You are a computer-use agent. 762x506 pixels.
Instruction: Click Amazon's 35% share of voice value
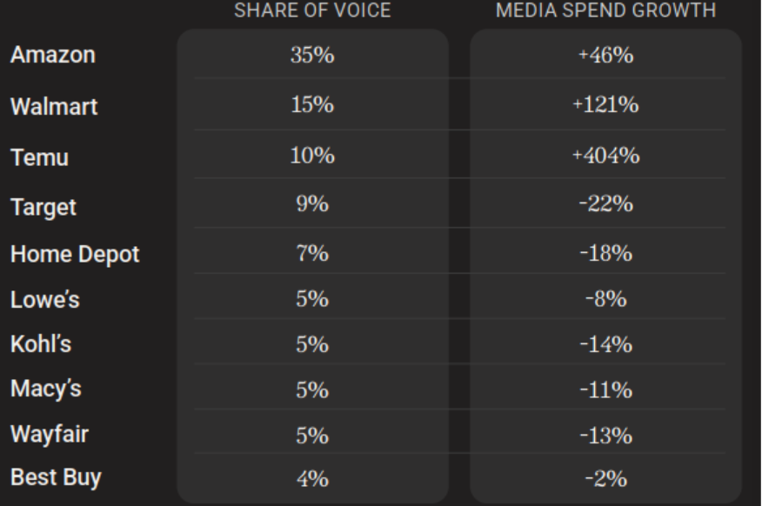tap(312, 56)
